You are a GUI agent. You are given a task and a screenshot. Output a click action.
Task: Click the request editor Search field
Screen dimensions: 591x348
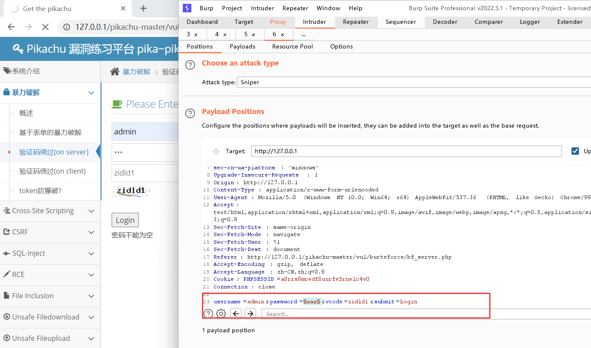pos(426,314)
